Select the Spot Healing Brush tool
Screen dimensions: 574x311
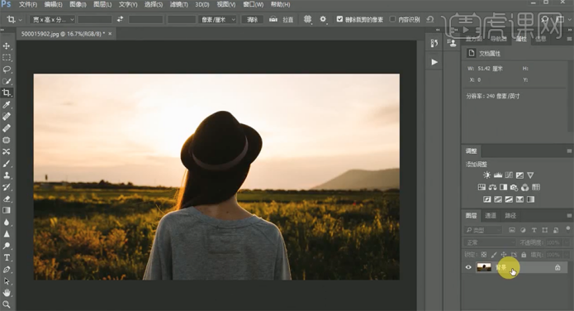(7, 117)
